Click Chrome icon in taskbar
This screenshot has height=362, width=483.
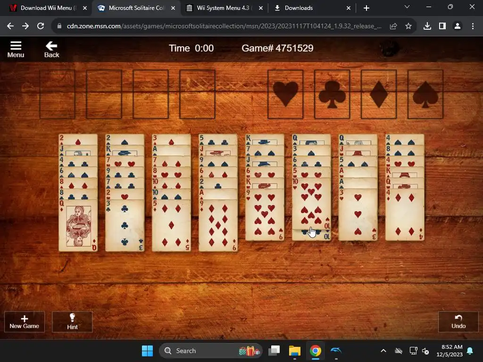pos(315,351)
